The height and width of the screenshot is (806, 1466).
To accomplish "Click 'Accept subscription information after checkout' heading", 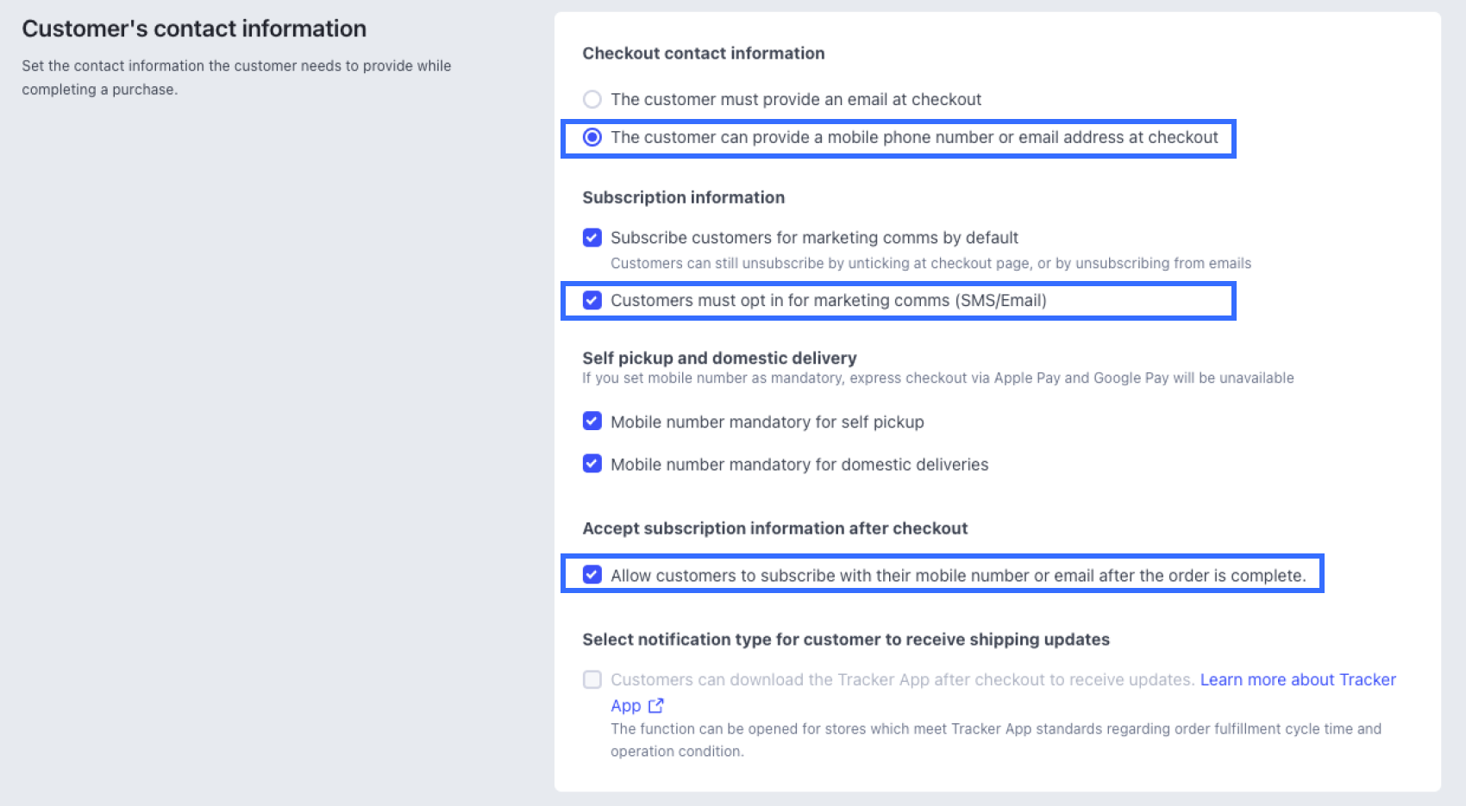I will tap(775, 528).
